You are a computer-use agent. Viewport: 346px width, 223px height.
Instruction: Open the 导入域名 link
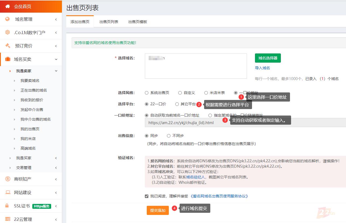coord(262,68)
